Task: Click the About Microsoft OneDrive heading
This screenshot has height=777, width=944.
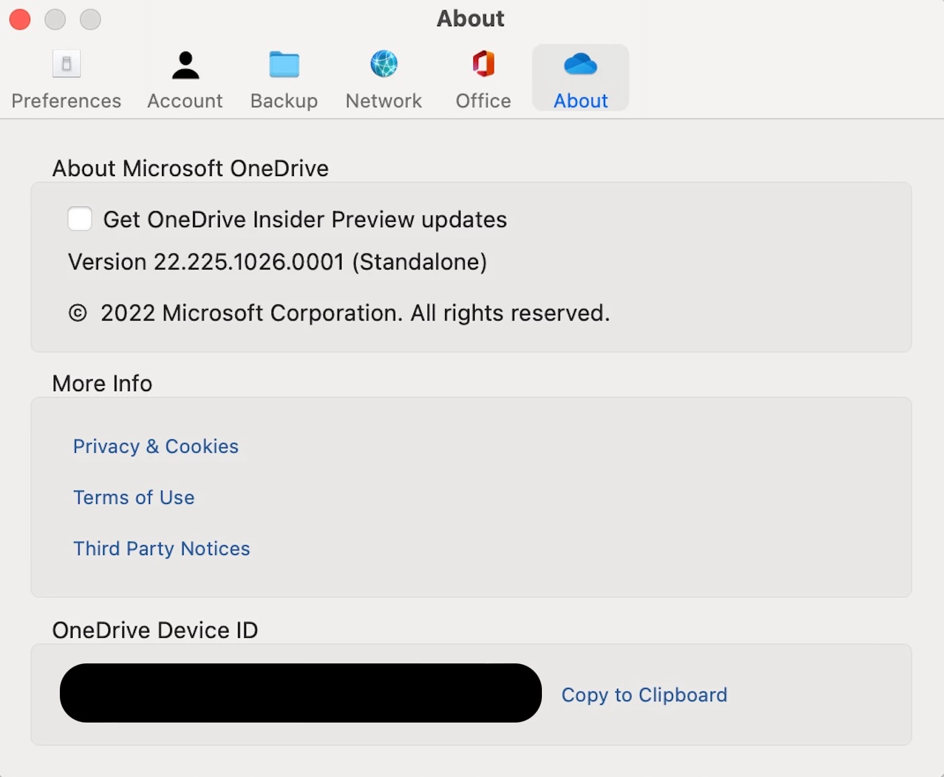Action: click(190, 168)
